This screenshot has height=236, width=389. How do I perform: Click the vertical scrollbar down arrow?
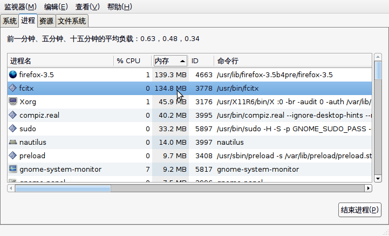coord(378,178)
